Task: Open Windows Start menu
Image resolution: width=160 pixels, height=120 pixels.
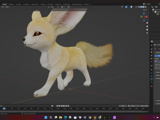Action: click(x=46, y=117)
